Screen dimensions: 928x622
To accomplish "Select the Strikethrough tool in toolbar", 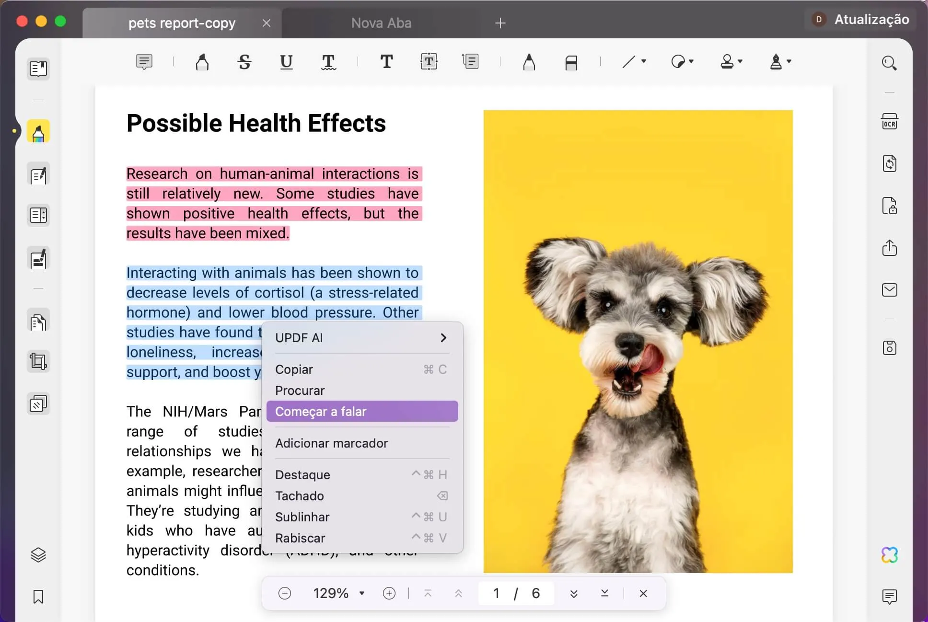I will coord(244,62).
